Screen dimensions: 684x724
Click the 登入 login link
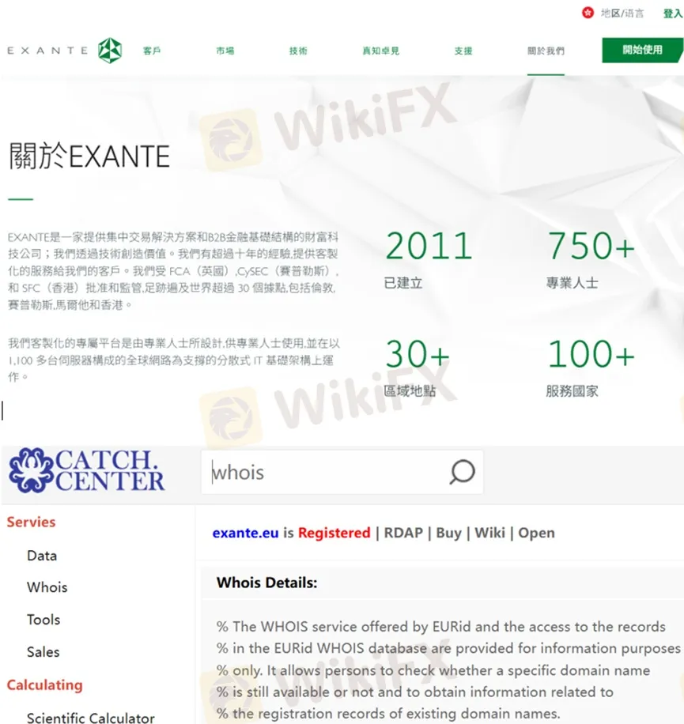click(x=673, y=13)
